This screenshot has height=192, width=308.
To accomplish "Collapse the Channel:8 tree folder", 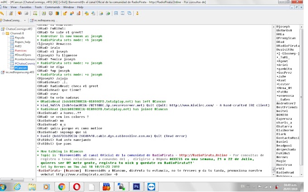I will coord(3,33).
